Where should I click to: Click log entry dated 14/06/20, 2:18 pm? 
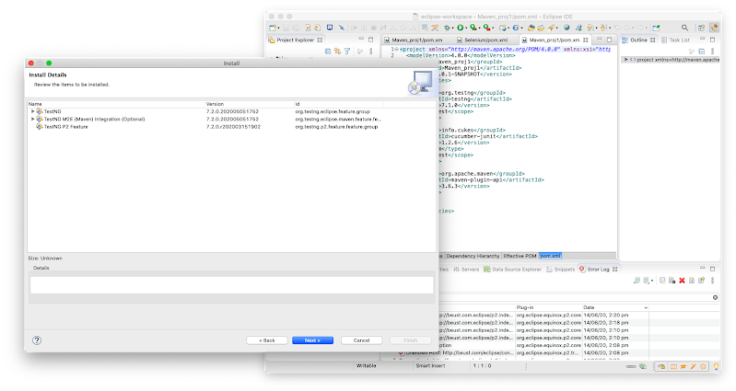[x=579, y=323]
